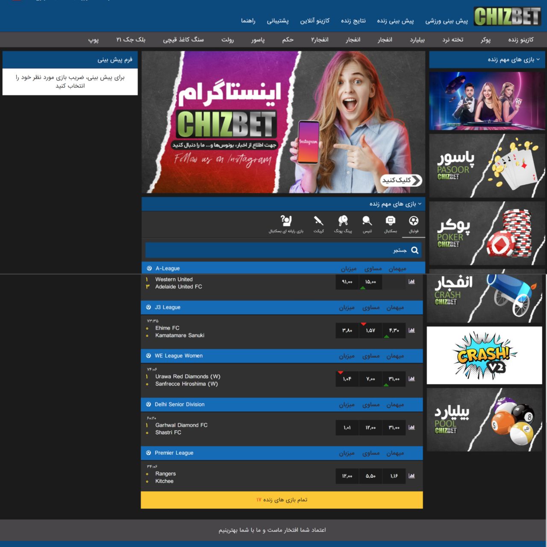Viewport: 547px width, 547px height.
Task: Open the CRASH V2 game thumbnail
Action: (484, 355)
